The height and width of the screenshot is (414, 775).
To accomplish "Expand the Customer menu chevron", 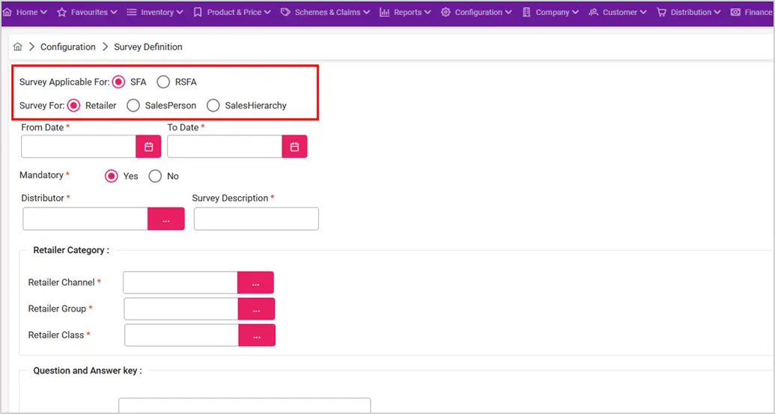I will [x=643, y=12].
